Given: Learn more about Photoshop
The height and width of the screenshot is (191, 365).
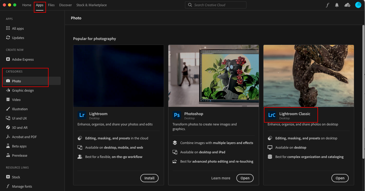Looking at the screenshot, I should coord(221,178).
